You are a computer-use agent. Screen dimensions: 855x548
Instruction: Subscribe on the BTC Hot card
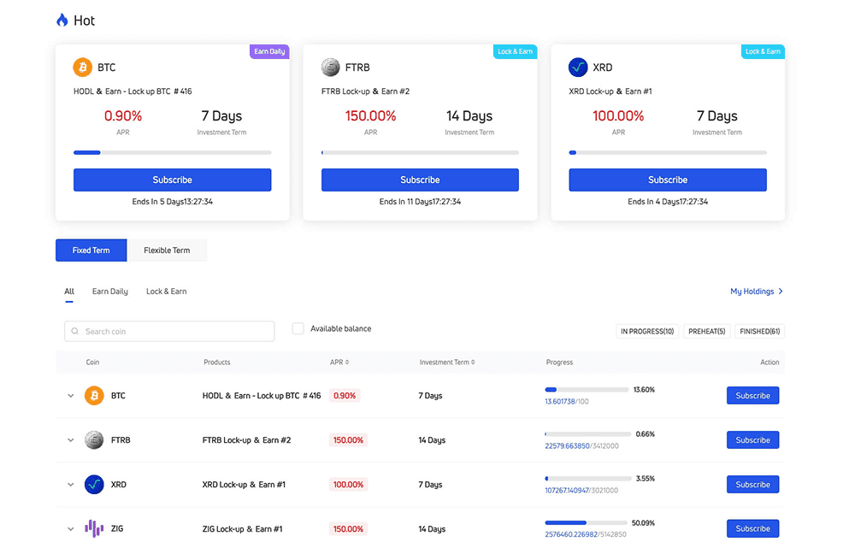click(x=173, y=180)
